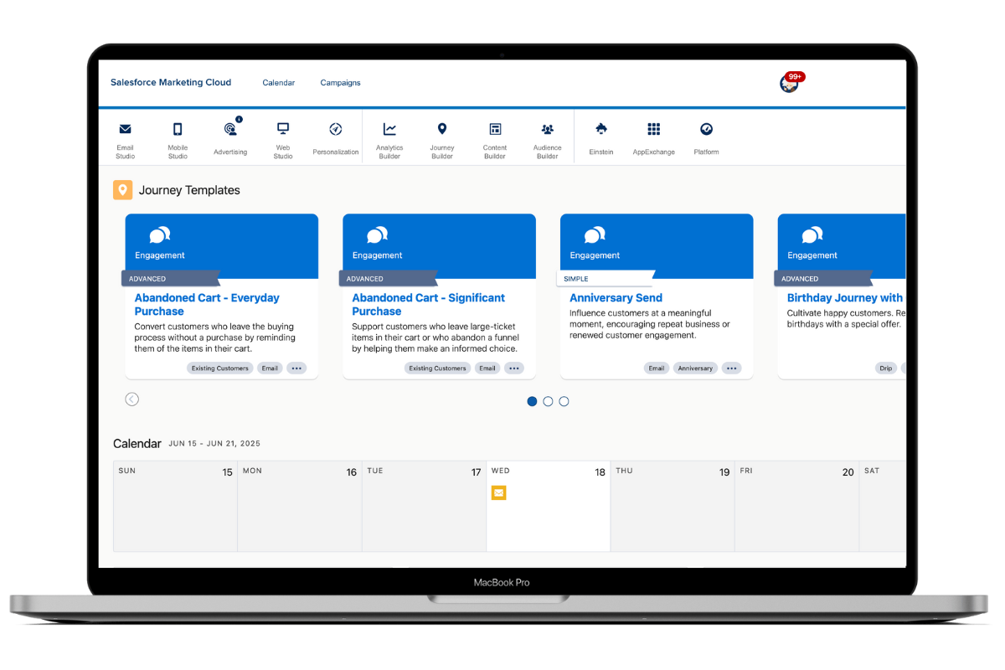Select the second carousel page dot
The image size is (1005, 670).
[x=548, y=401]
